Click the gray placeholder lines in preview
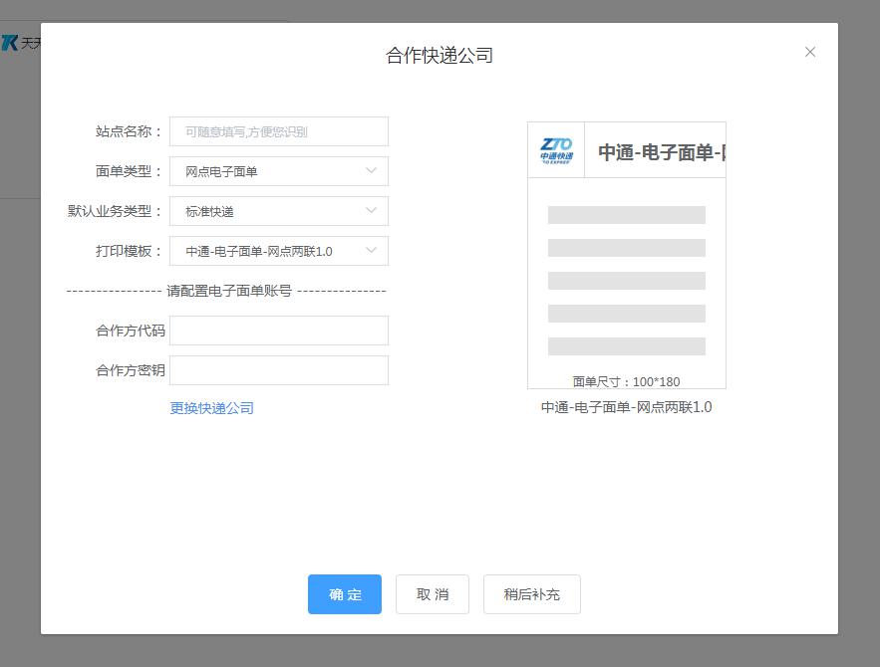Viewport: 880px width, 667px height. (x=626, y=281)
